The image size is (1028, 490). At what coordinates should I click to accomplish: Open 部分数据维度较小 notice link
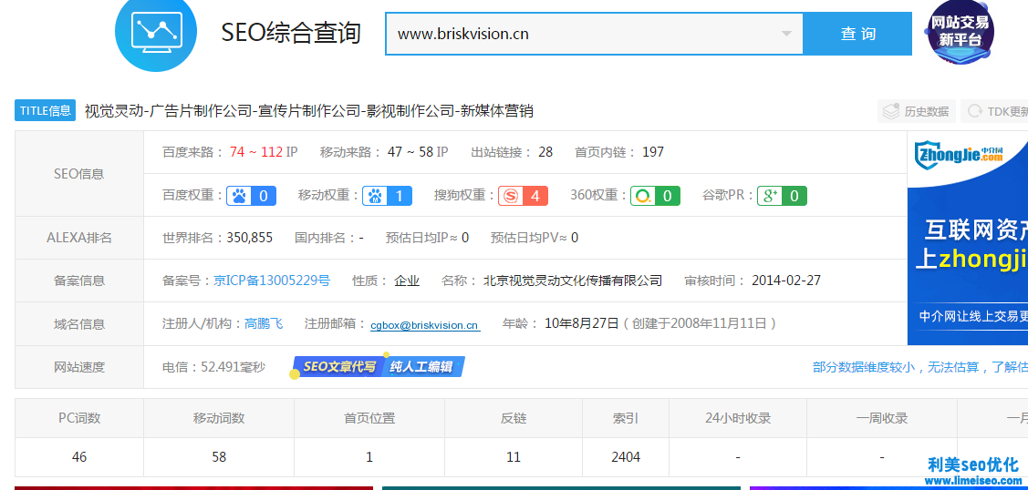(919, 367)
